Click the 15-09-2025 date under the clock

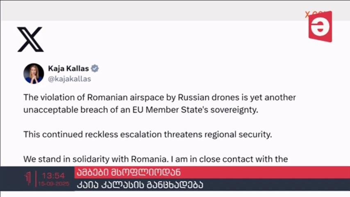pyautogui.click(x=54, y=184)
